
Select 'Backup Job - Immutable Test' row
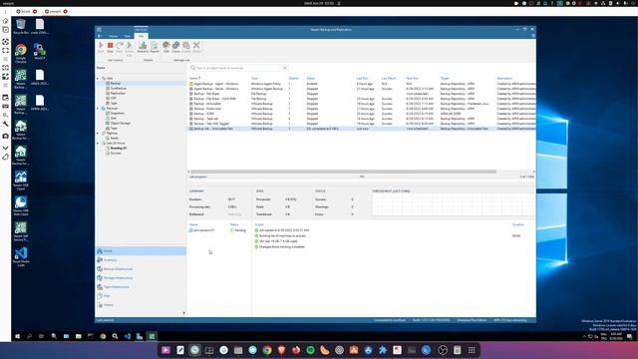click(362, 129)
